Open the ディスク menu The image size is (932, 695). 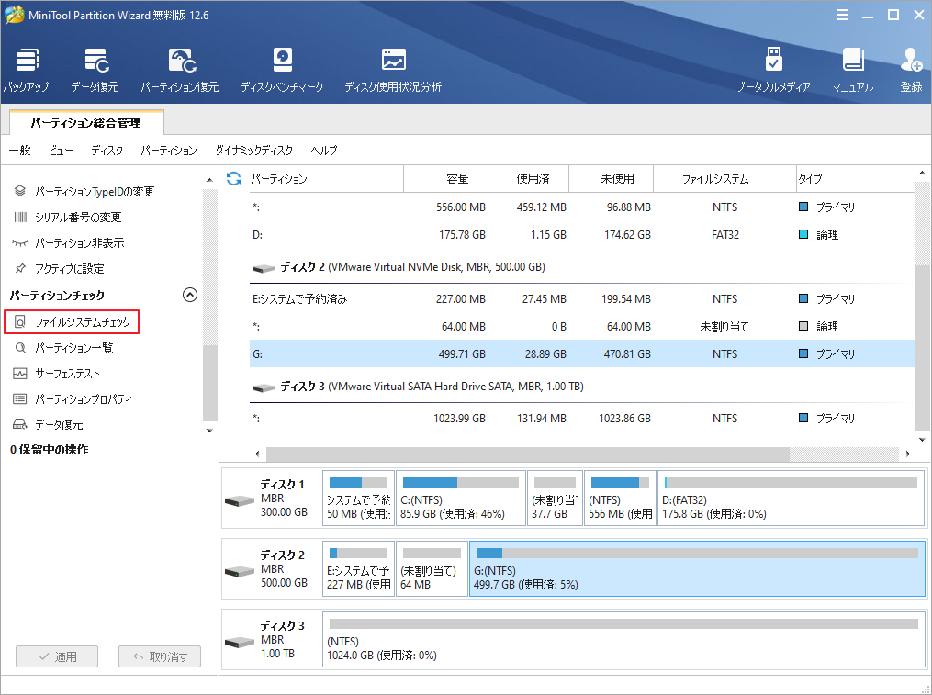[x=107, y=151]
